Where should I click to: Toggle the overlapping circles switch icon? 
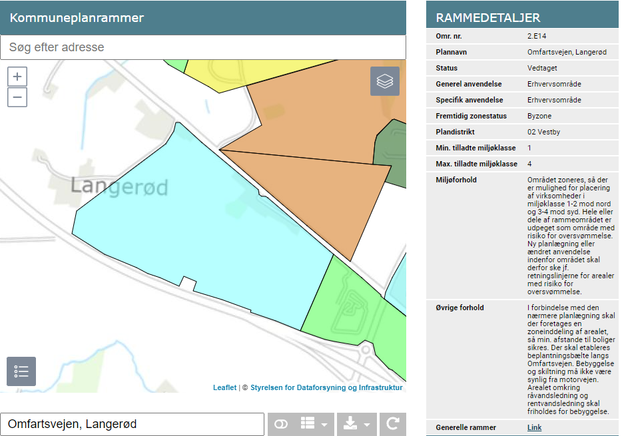coord(280,424)
